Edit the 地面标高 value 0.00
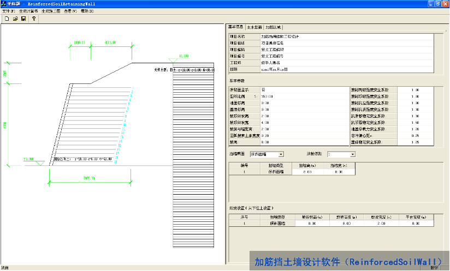Viewport: 450px width, 271px height. [305, 103]
